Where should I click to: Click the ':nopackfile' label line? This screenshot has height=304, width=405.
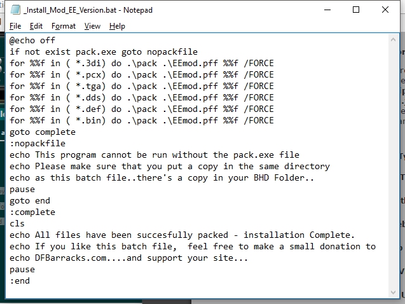pos(38,144)
